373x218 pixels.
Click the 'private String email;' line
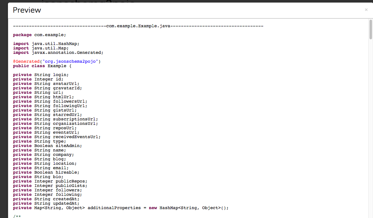click(x=41, y=168)
